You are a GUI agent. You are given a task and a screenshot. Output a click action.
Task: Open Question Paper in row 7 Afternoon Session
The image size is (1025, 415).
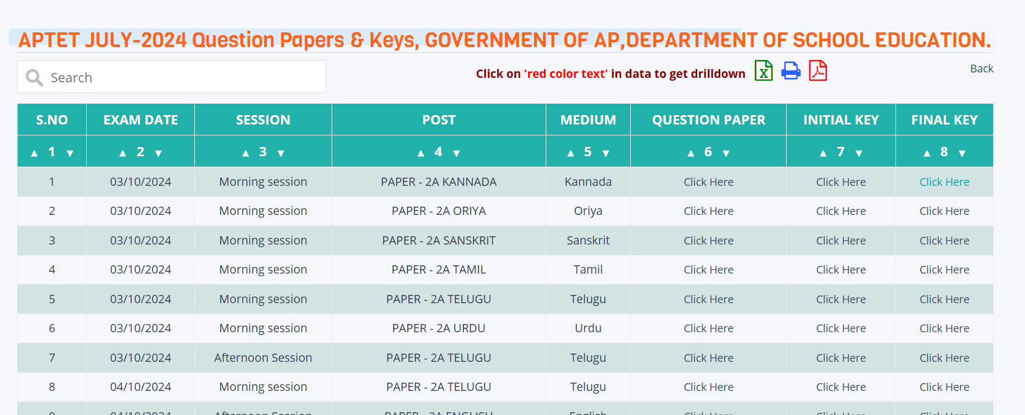coord(708,358)
